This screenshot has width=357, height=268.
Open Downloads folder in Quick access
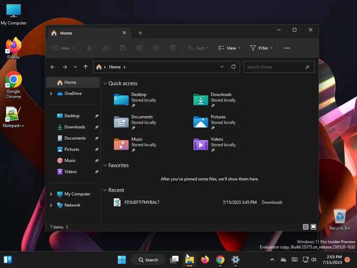[x=214, y=100]
